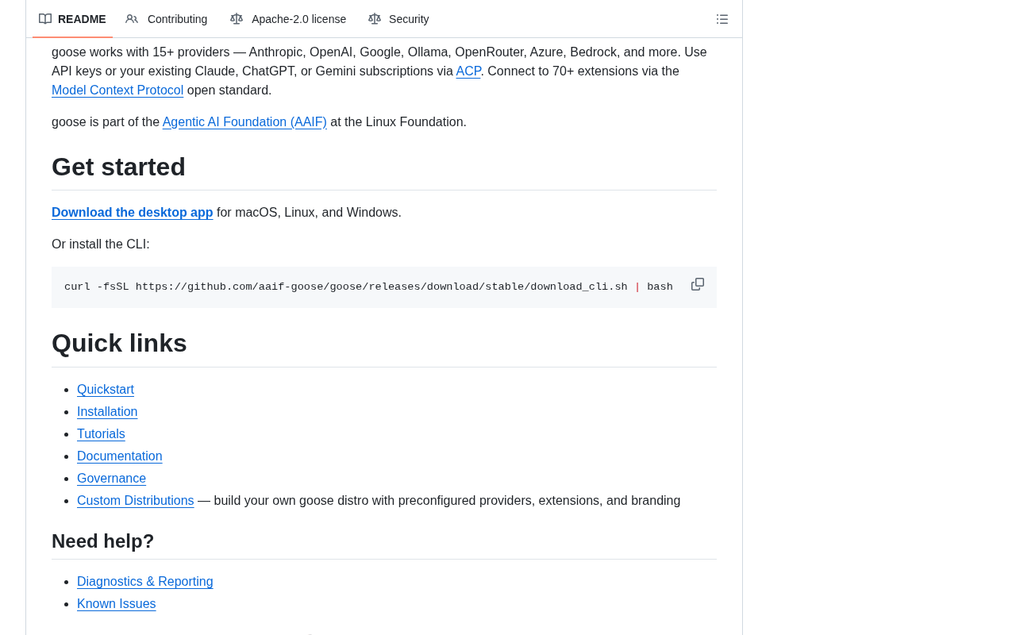This screenshot has width=1016, height=635.
Task: Open the Model Context Protocol link
Action: 117,90
